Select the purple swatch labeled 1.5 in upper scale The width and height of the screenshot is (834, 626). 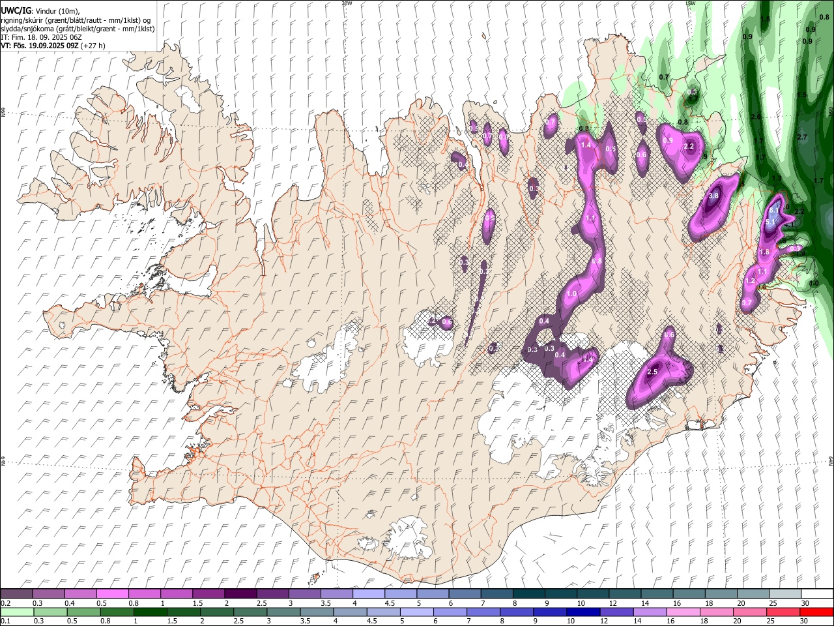pyautogui.click(x=208, y=593)
